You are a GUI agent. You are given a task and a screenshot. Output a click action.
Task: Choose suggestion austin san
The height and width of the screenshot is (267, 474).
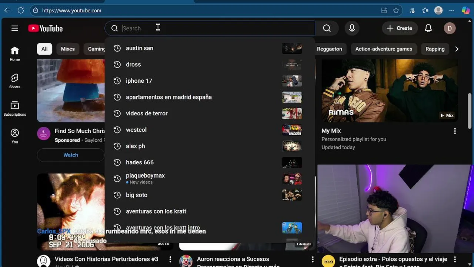coord(210,48)
